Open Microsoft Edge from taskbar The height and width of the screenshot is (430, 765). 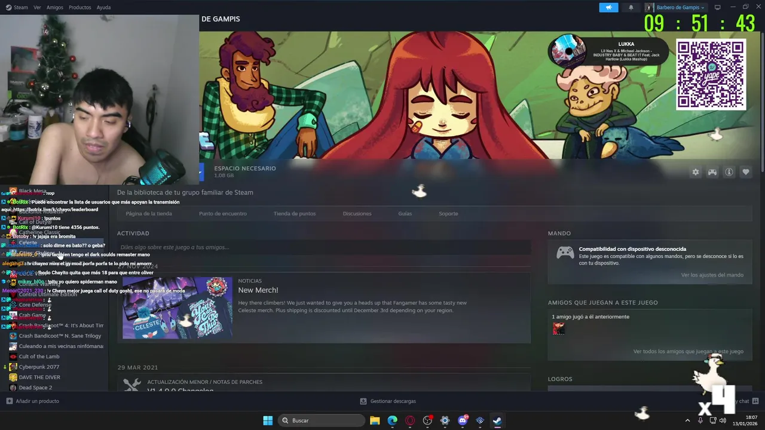pyautogui.click(x=392, y=420)
